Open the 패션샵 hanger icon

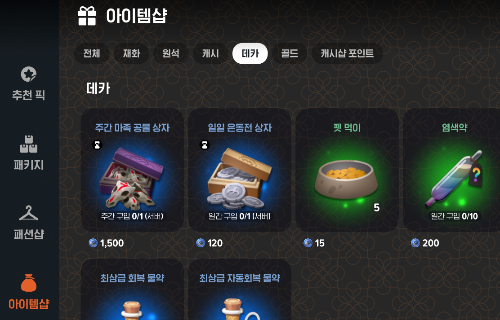point(29,213)
